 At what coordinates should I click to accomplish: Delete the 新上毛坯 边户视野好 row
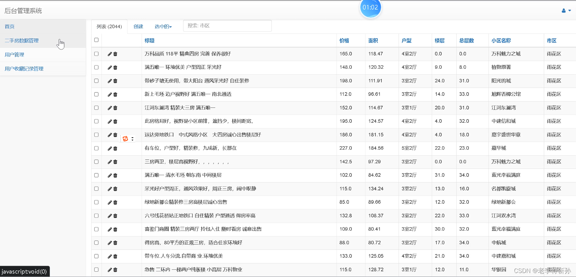pyautogui.click(x=115, y=95)
